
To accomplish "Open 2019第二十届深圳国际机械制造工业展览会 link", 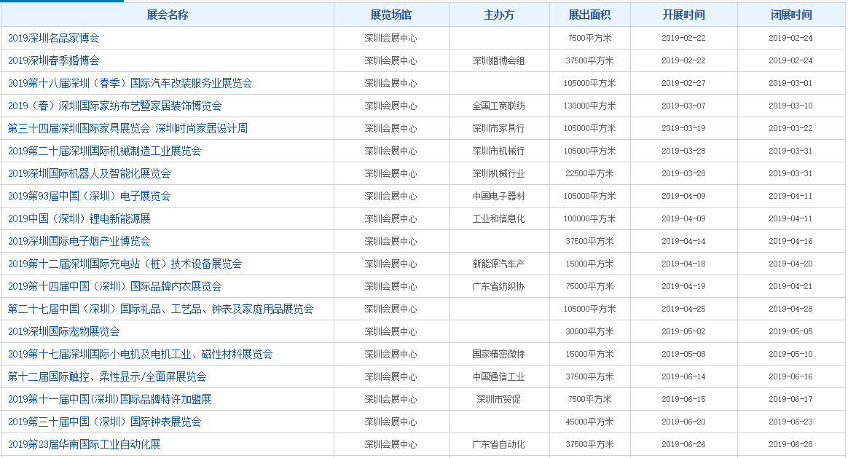I will click(104, 151).
